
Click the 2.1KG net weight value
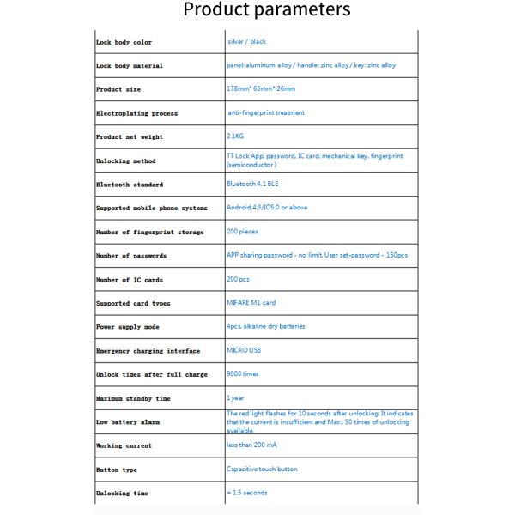[236, 136]
